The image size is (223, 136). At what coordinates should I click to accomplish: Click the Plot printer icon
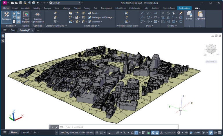pos(34,3)
